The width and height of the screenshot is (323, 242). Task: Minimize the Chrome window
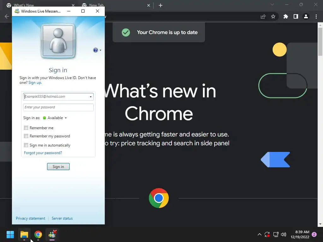pos(286,4)
